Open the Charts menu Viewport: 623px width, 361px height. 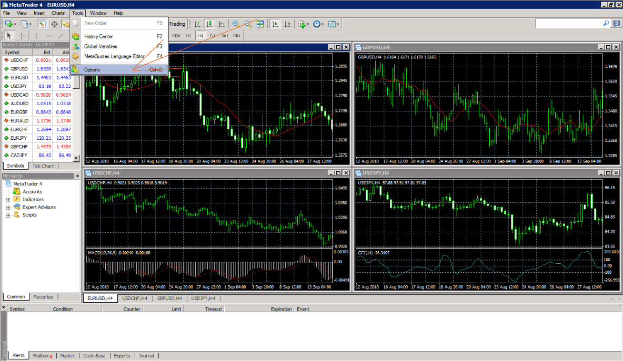(58, 13)
